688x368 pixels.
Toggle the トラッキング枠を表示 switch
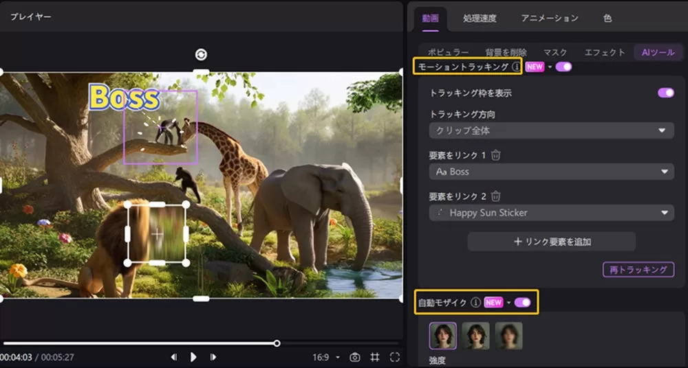(x=665, y=93)
